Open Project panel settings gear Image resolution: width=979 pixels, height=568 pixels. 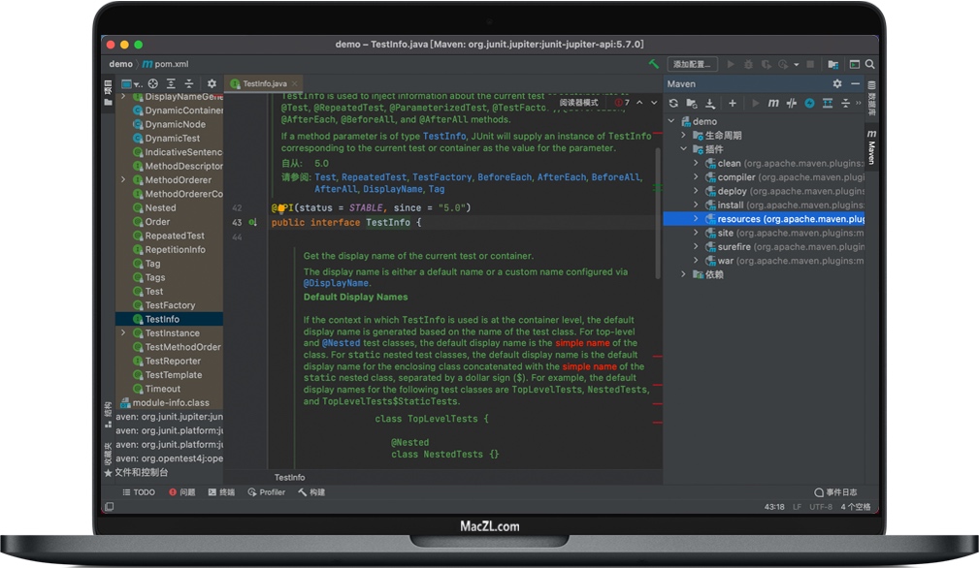(212, 84)
